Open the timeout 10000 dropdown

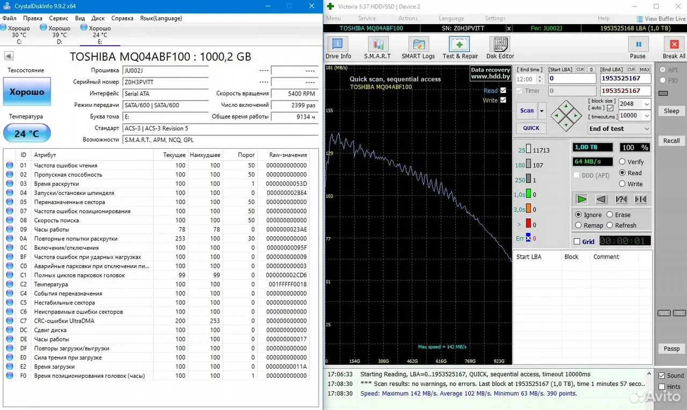pyautogui.click(x=647, y=115)
